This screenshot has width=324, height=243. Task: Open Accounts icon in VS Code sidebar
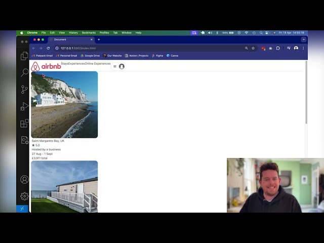tap(24, 179)
